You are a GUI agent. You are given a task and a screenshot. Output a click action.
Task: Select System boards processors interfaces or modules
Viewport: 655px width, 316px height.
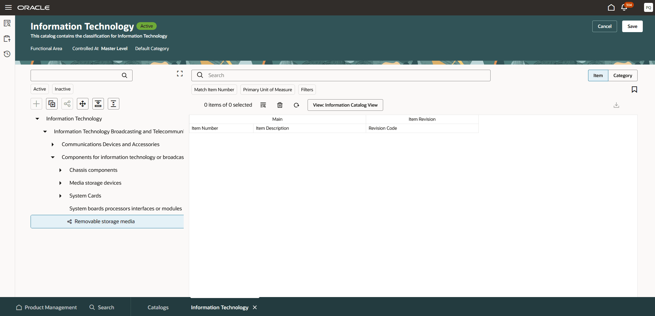[126, 209]
